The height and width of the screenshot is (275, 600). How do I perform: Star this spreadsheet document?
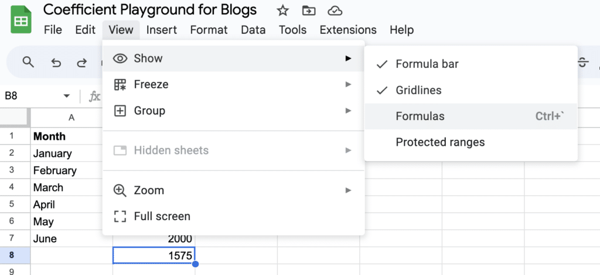coord(283,11)
